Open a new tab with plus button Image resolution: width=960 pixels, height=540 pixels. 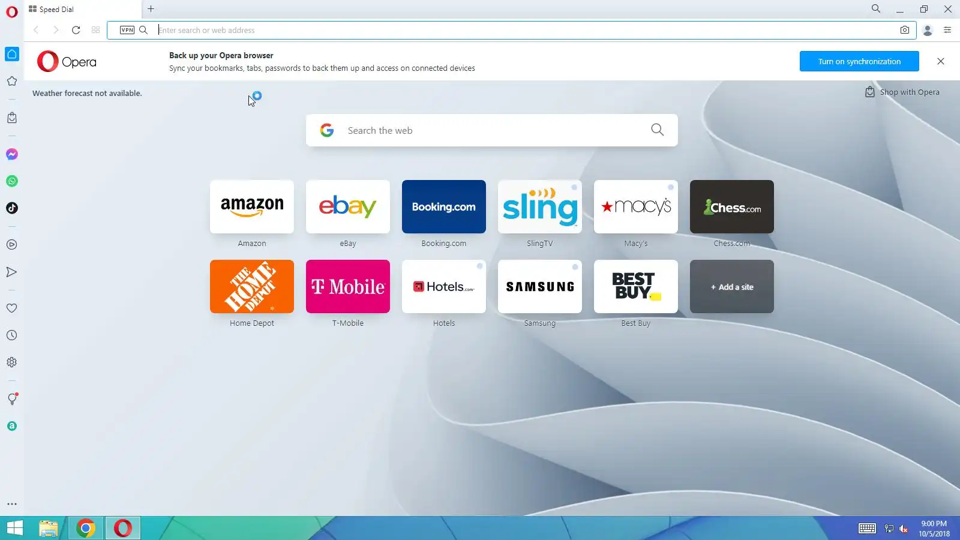tap(151, 9)
